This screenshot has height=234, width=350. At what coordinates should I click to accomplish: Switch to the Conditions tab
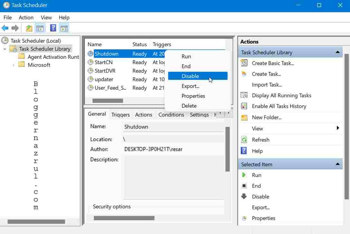171,115
